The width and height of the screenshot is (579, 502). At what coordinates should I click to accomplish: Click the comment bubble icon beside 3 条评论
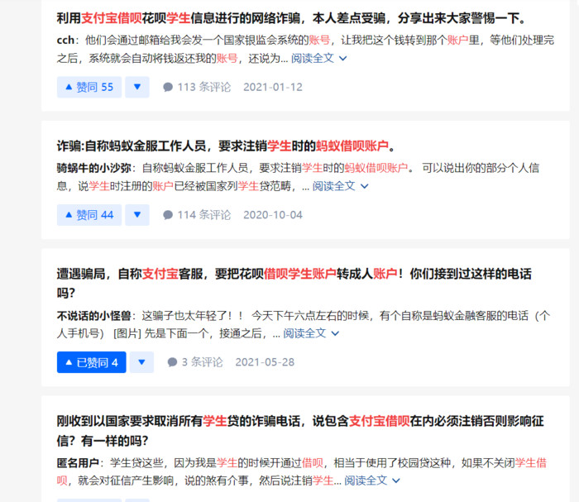[172, 362]
